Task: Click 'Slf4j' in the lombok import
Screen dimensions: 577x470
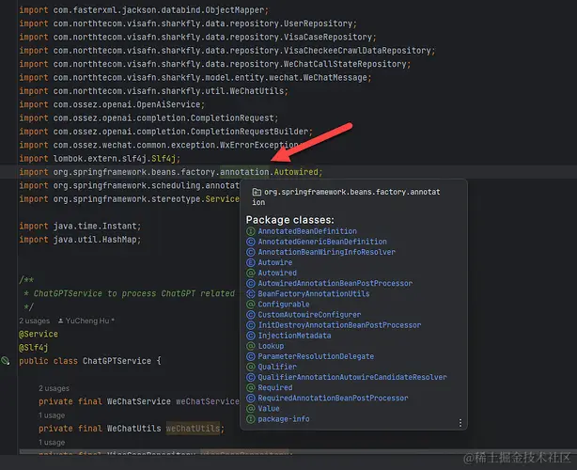Action: tap(164, 159)
